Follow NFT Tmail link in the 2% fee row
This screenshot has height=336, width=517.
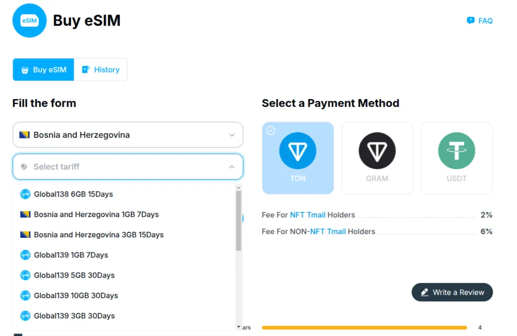307,215
